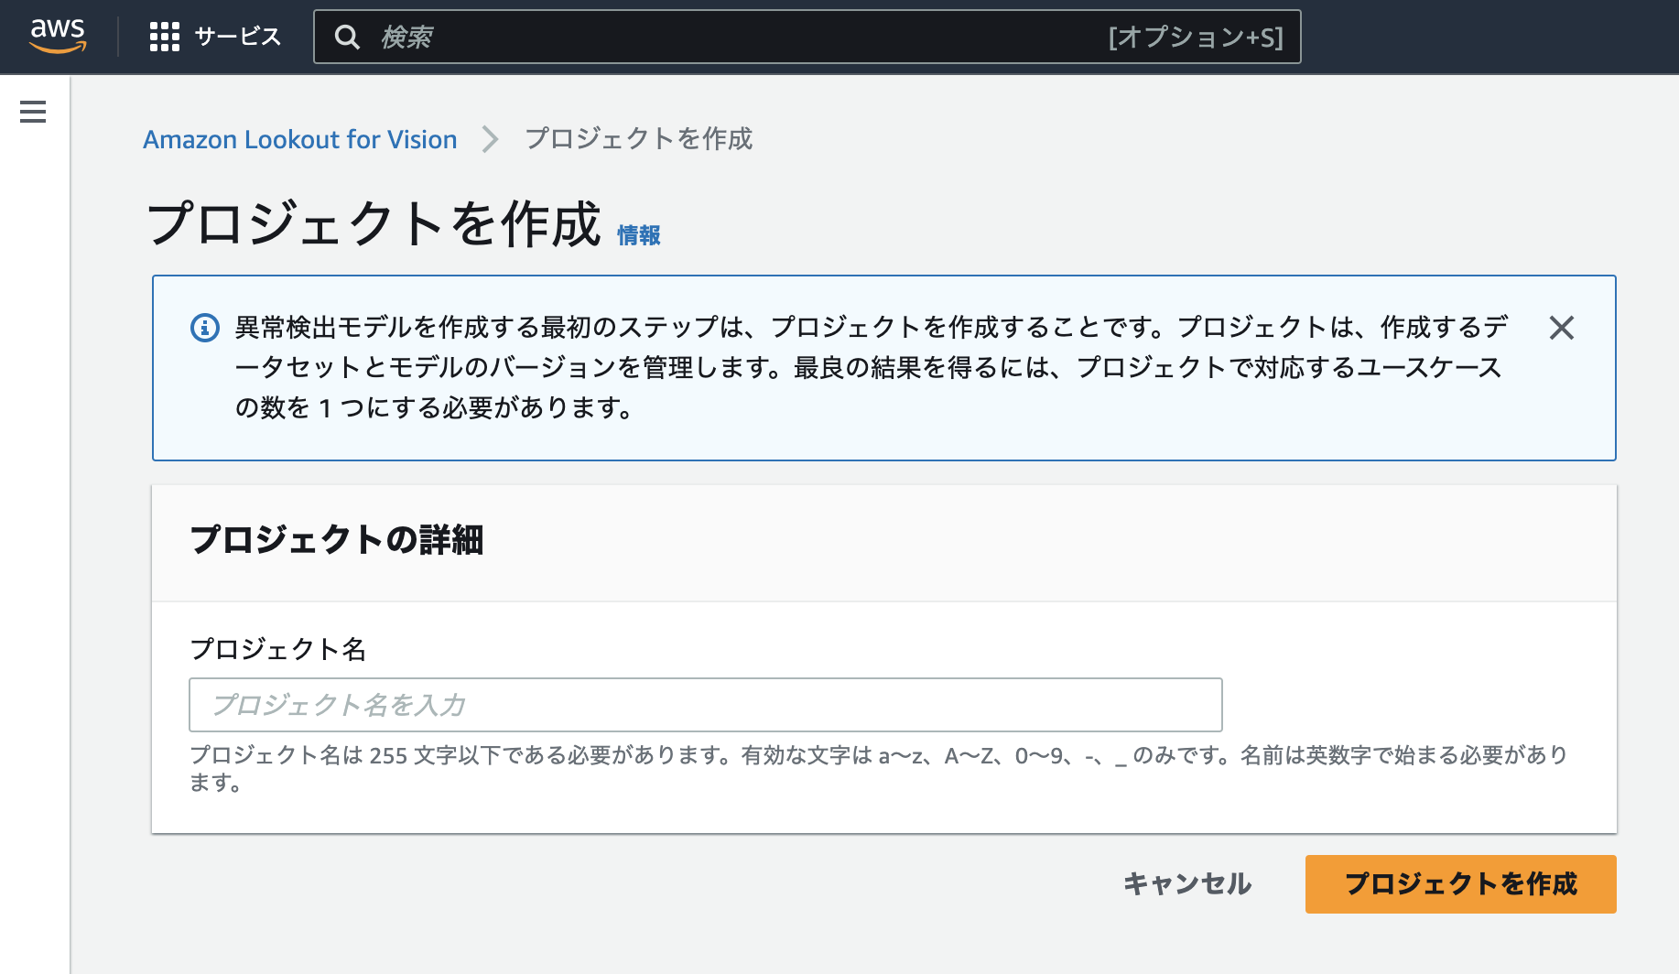Click the orange プロジェクトを作成 button
This screenshot has height=974, width=1679.
pos(1461,884)
